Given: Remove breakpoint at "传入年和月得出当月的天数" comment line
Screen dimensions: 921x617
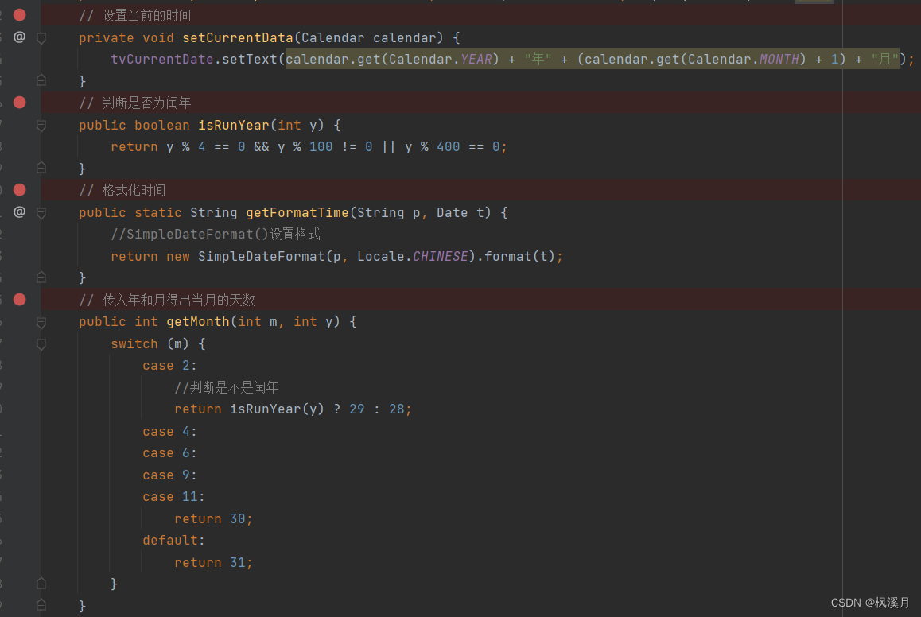Looking at the screenshot, I should point(19,300).
